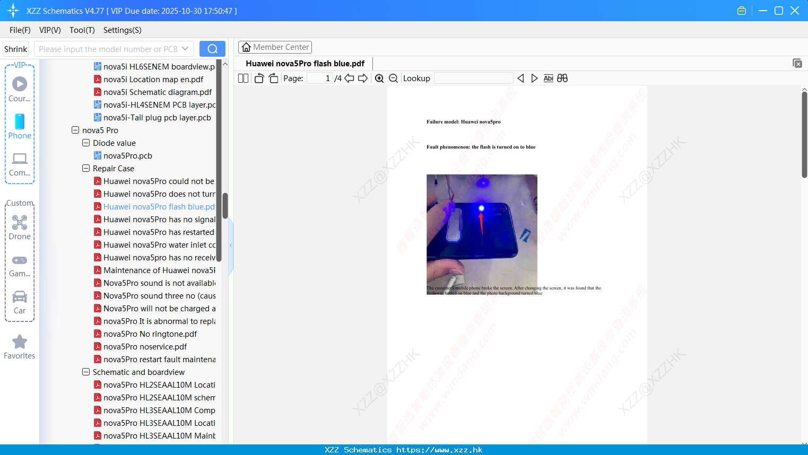This screenshot has width=808, height=455.
Task: Toggle Abi whole-word match option
Action: pos(548,78)
